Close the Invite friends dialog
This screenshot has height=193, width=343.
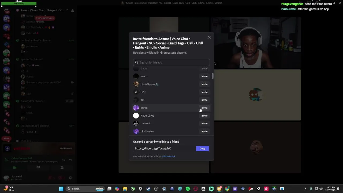[x=209, y=38]
